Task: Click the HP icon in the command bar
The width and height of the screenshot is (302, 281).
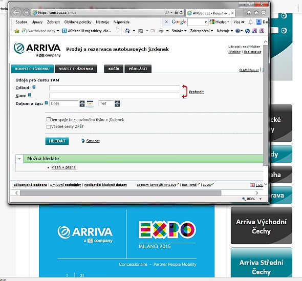Action: [248, 31]
